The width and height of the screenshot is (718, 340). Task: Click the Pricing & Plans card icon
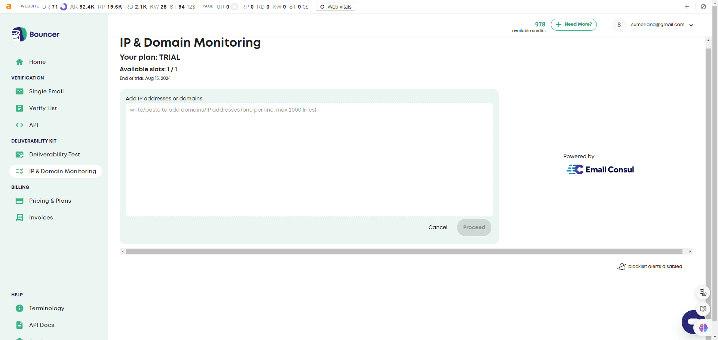click(19, 201)
